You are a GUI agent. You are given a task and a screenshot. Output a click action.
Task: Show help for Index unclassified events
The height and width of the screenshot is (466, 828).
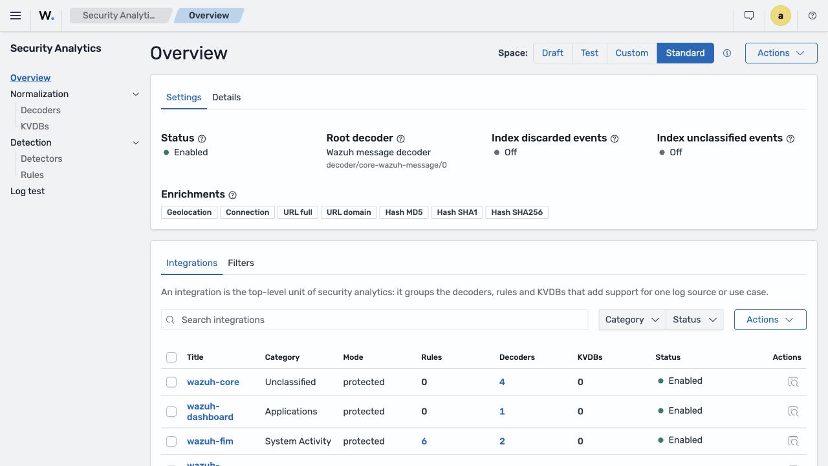click(x=790, y=139)
